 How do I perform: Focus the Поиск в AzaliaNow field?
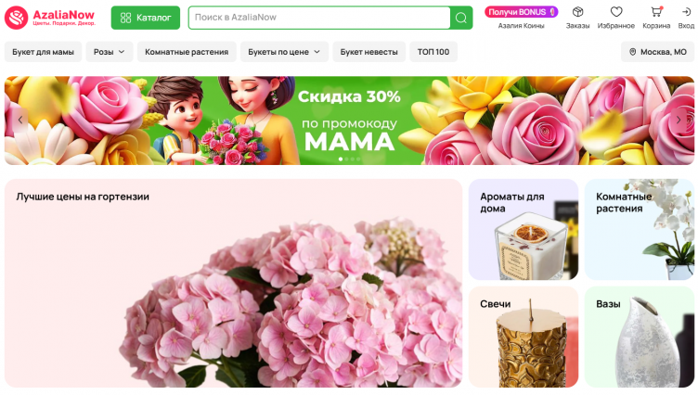tap(319, 18)
